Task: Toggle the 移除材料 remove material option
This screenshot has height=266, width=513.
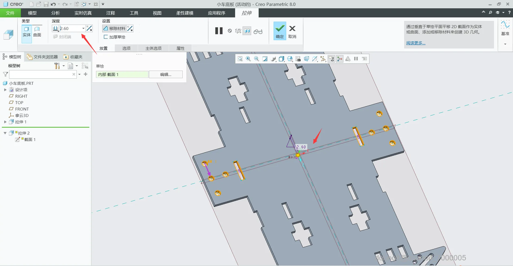Action: click(x=114, y=28)
